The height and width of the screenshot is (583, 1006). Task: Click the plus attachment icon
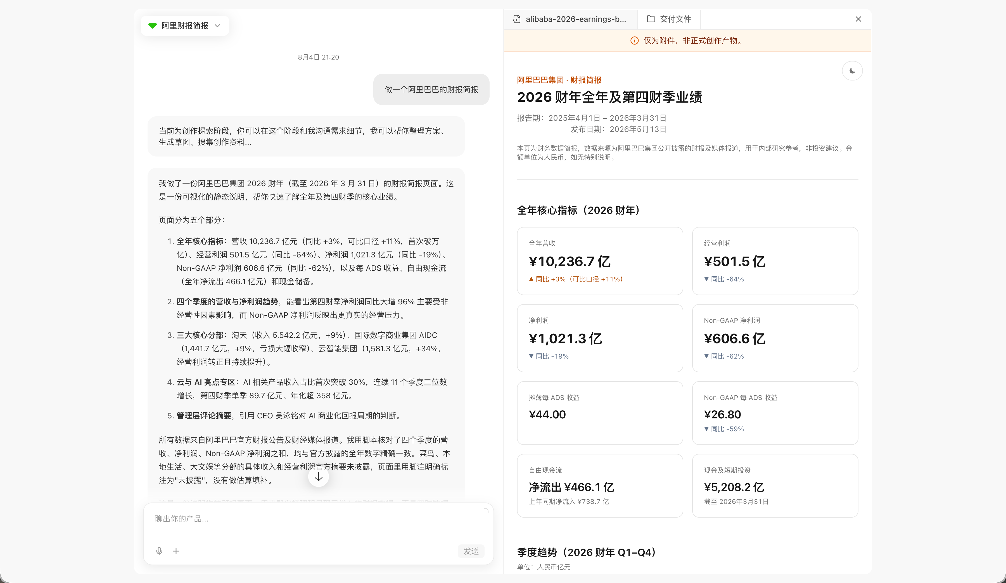pos(176,551)
